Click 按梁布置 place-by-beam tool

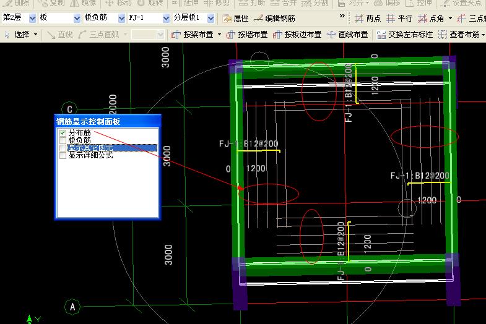pos(193,35)
